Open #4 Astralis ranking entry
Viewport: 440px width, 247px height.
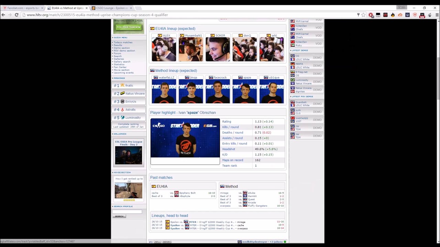(x=129, y=109)
